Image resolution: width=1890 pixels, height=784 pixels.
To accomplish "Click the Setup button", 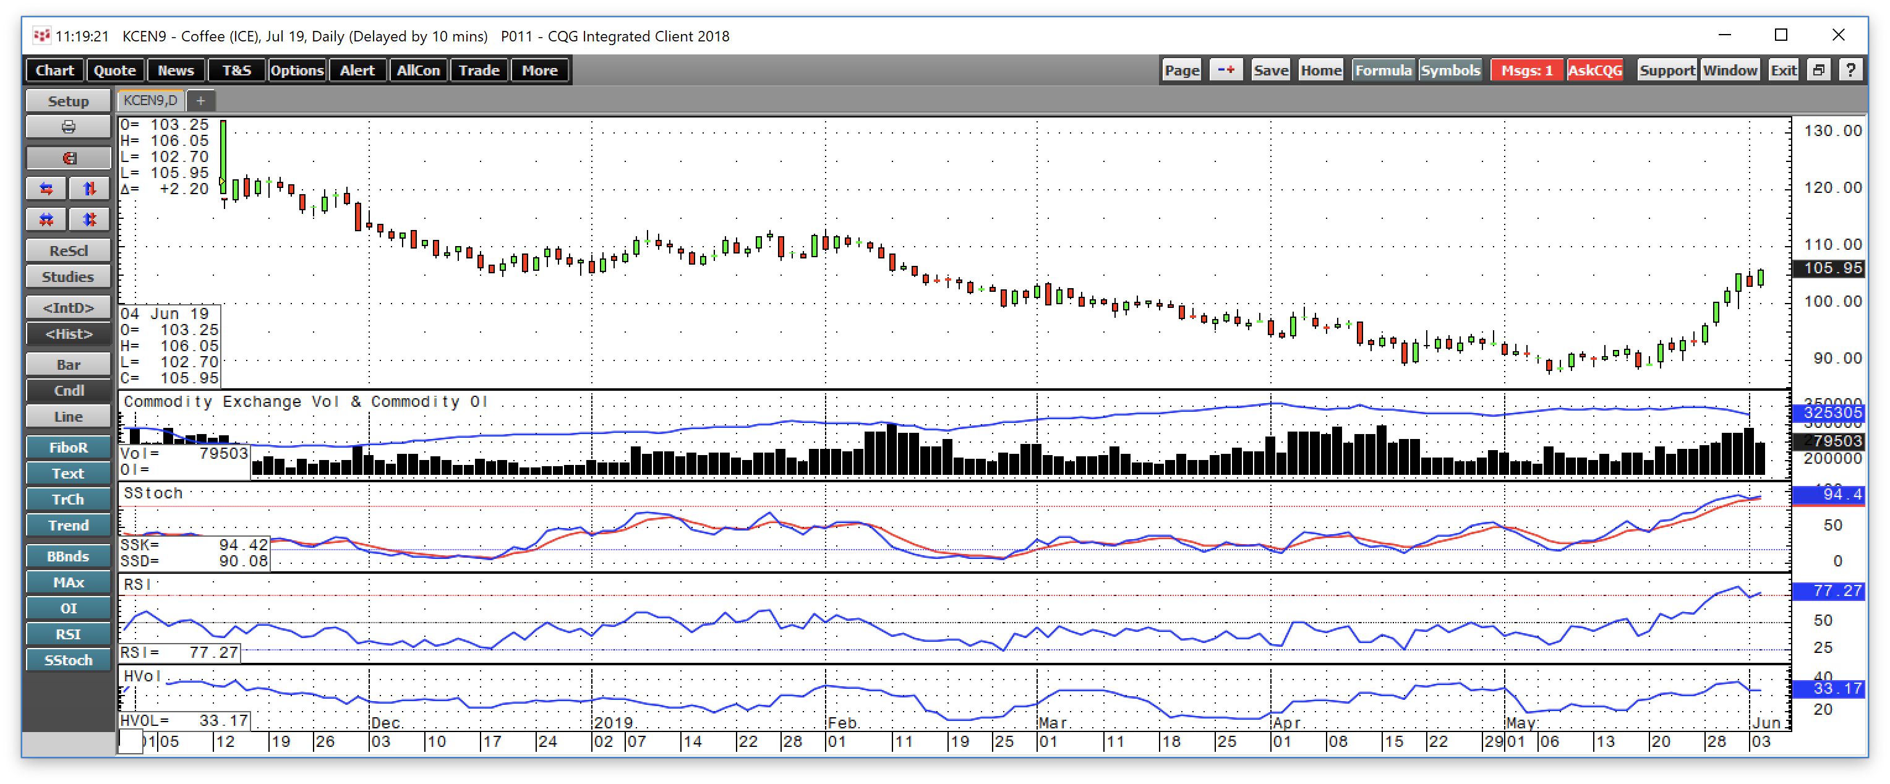I will tap(68, 101).
